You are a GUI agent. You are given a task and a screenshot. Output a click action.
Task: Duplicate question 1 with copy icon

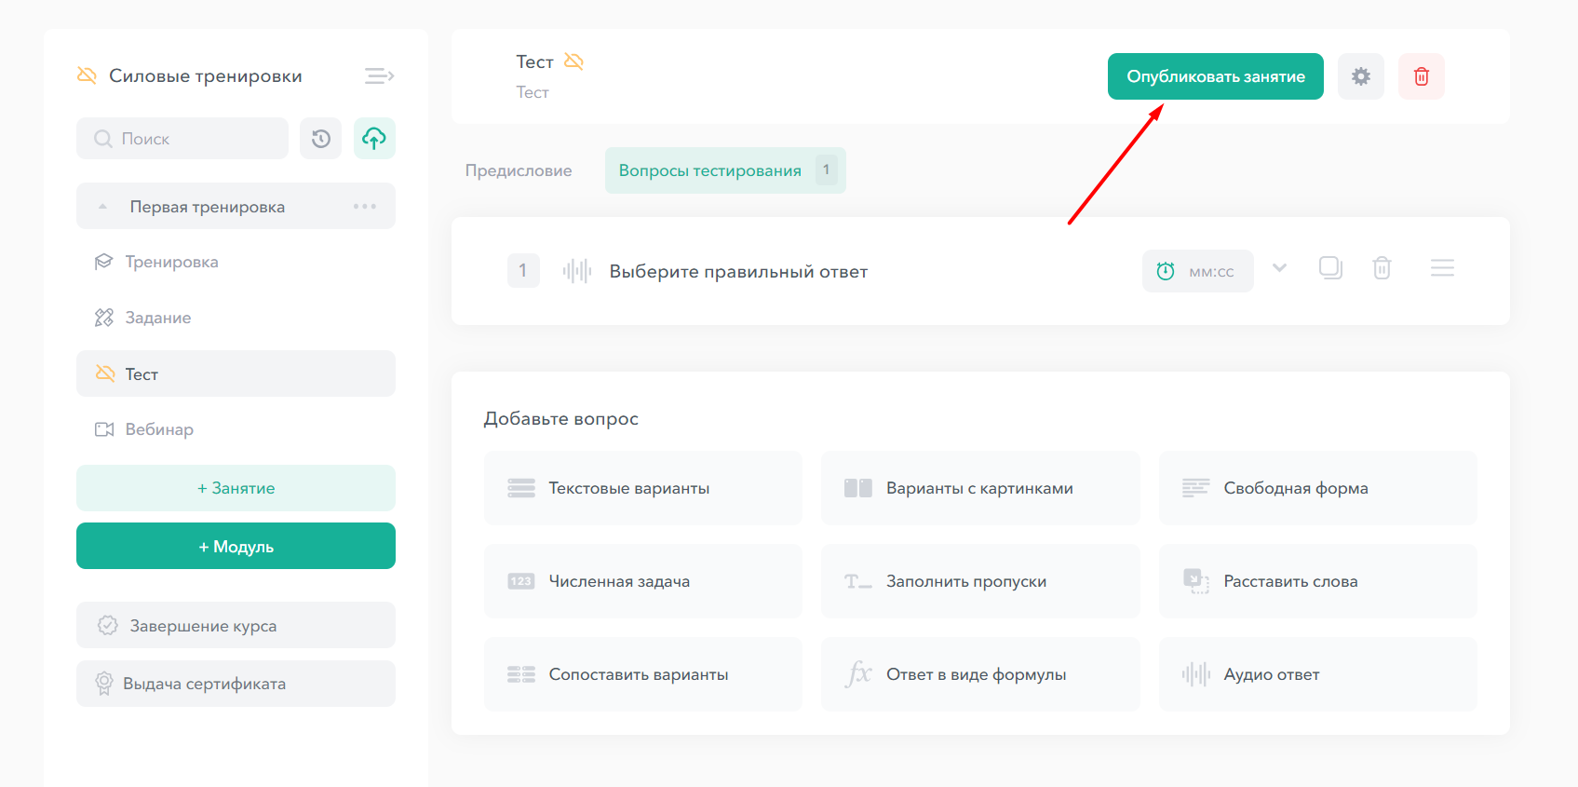tap(1330, 268)
